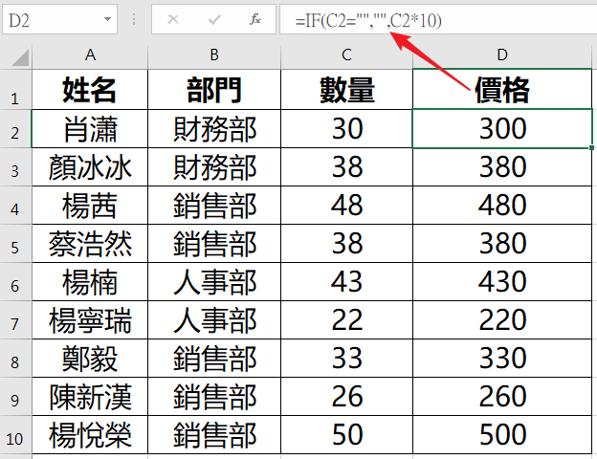This screenshot has height=459, width=597.
Task: Click the 姓名 header cell
Action: point(90,90)
